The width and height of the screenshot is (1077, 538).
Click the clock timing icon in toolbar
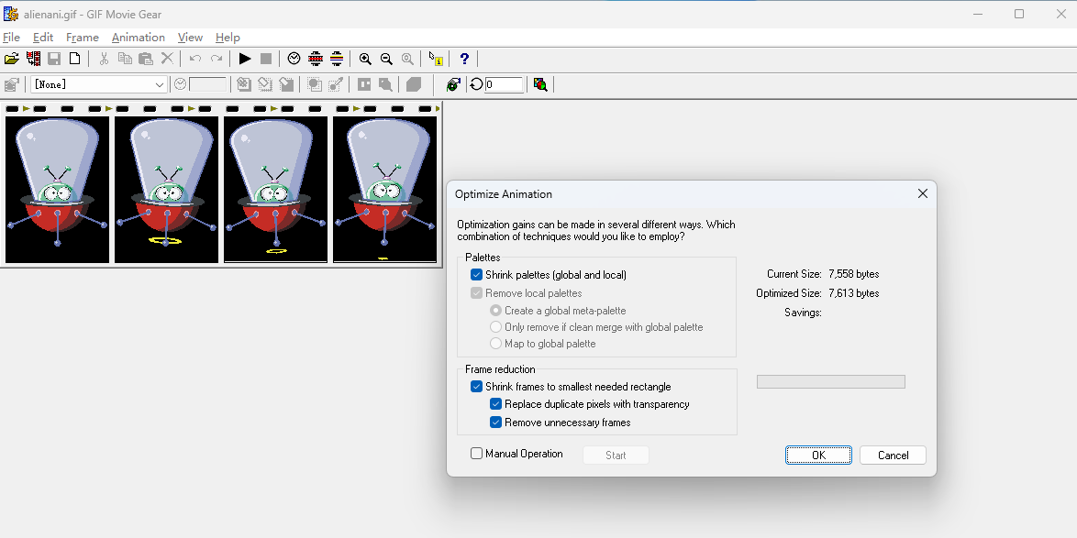click(294, 59)
